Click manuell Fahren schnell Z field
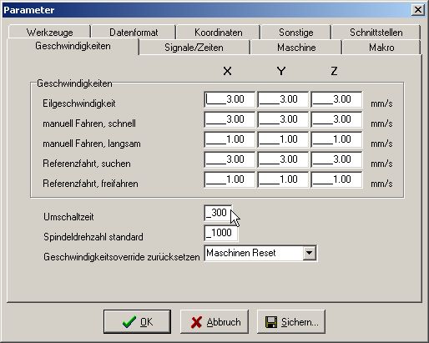The width and height of the screenshot is (429, 343). [336, 119]
